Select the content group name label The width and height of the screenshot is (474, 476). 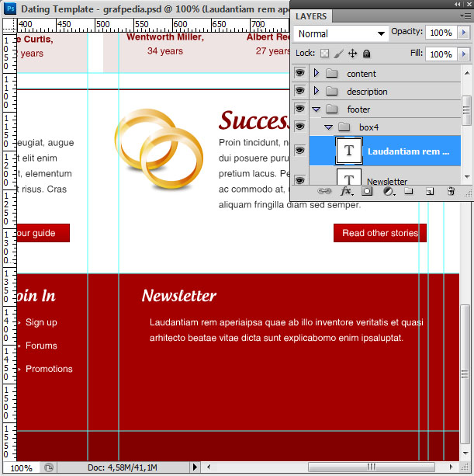362,74
